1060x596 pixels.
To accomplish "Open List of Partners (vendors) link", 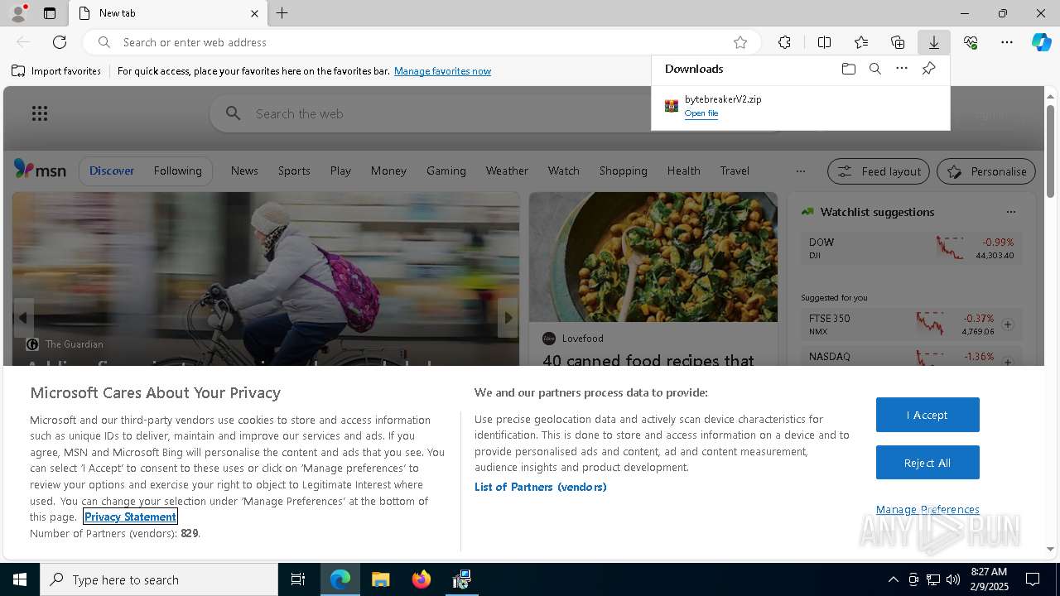I will [x=541, y=487].
